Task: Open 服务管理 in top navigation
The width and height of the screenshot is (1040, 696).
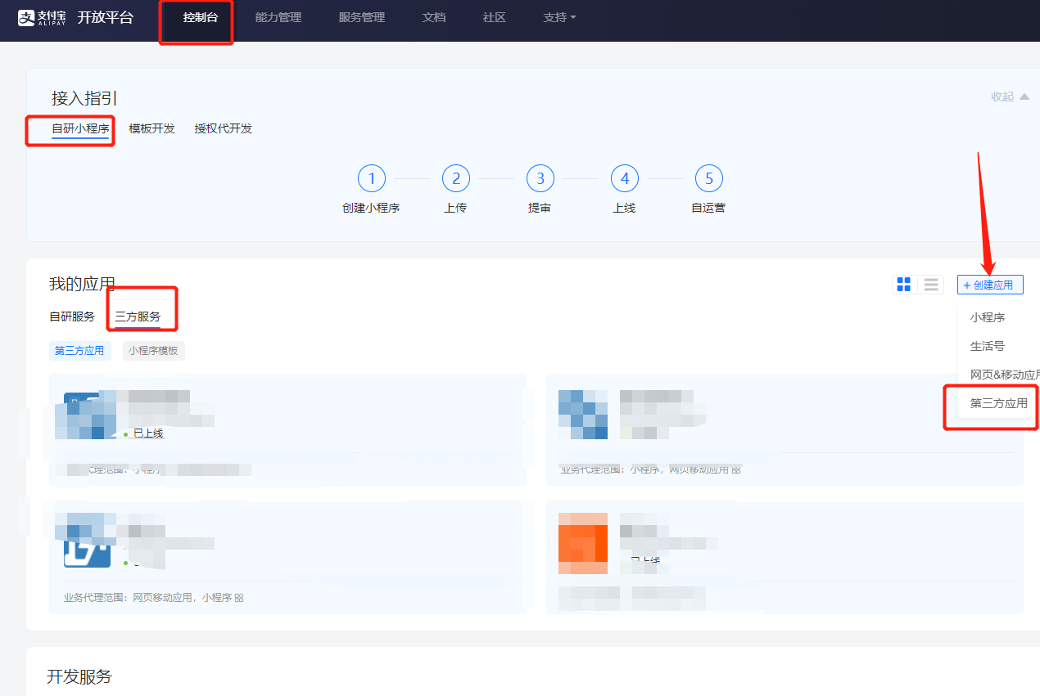Action: click(361, 17)
